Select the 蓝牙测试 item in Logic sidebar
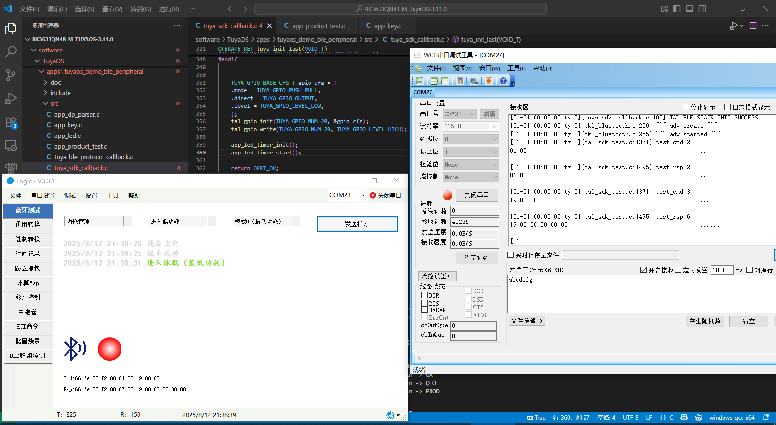Image resolution: width=776 pixels, height=425 pixels. [x=28, y=210]
